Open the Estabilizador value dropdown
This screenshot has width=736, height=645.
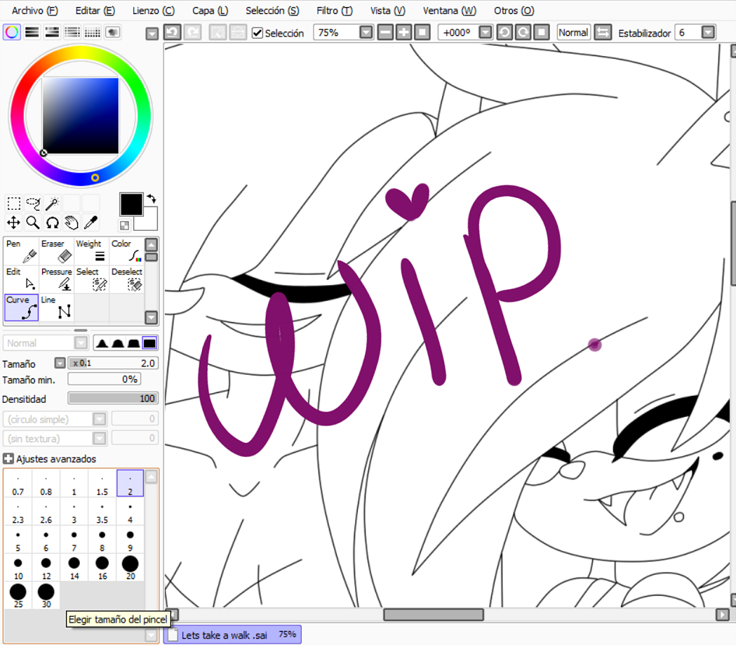pyautogui.click(x=709, y=32)
